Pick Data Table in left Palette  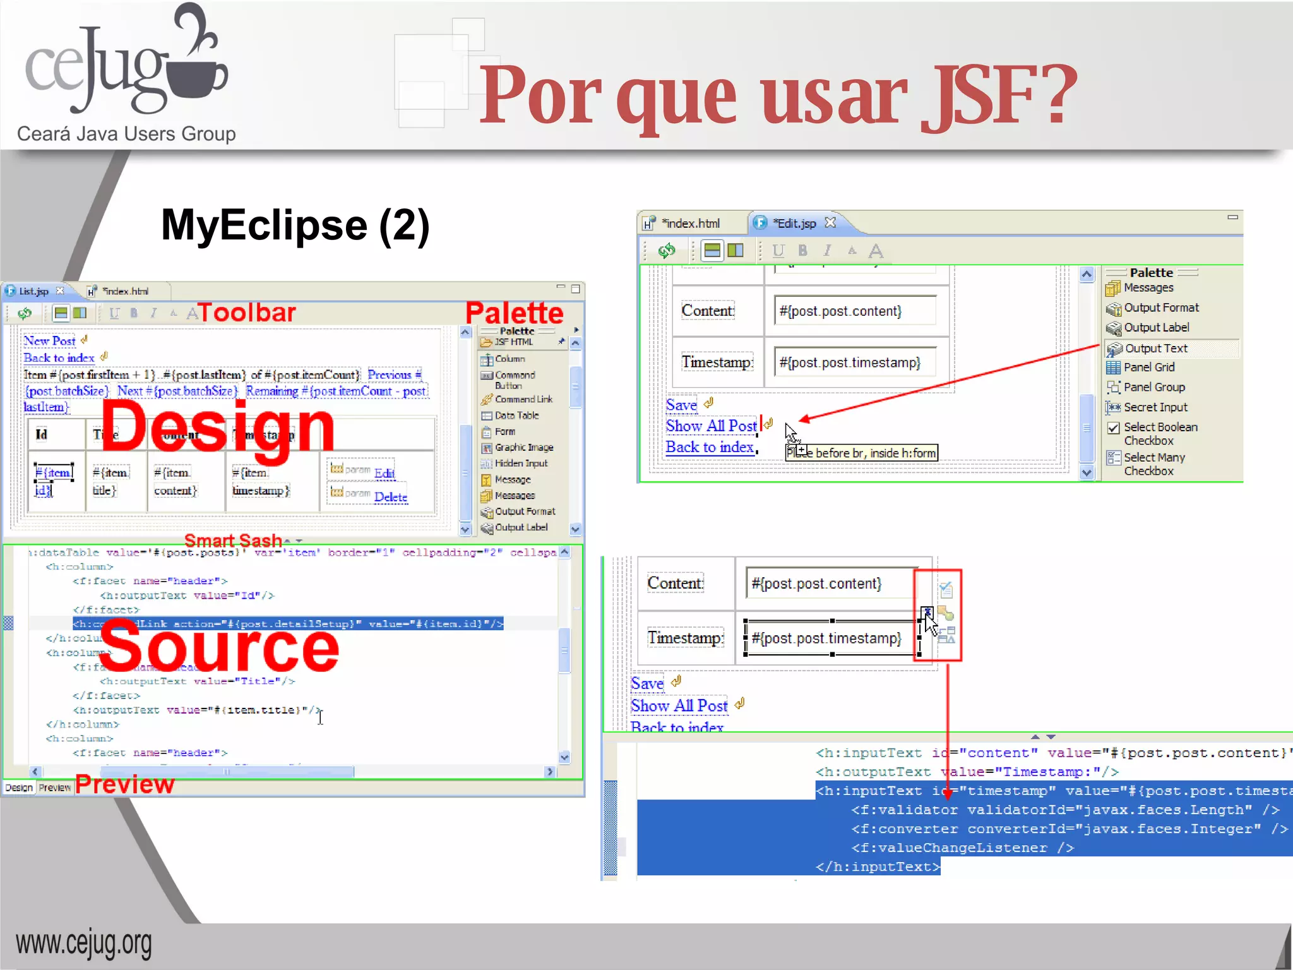(510, 416)
